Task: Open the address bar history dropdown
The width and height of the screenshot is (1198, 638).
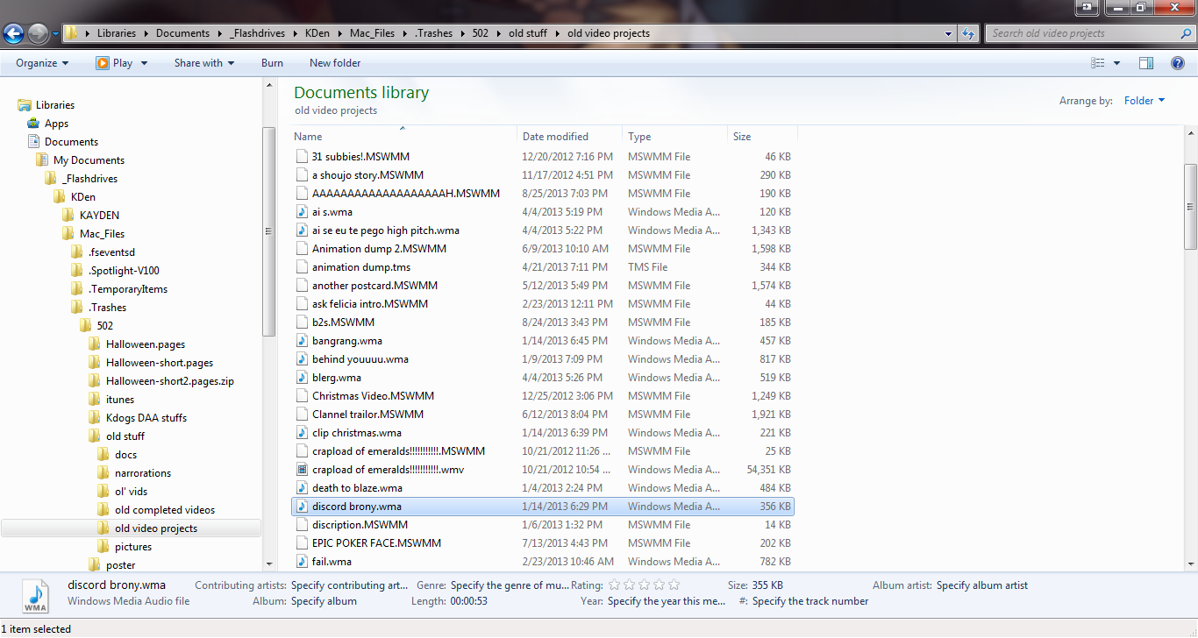Action: 949,33
